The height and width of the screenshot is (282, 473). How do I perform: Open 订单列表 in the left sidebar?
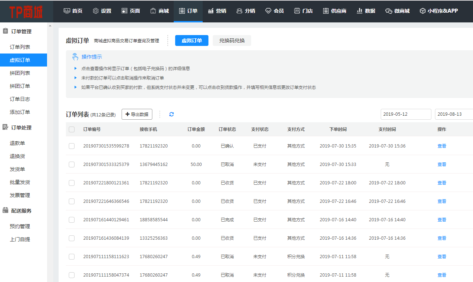click(x=20, y=47)
